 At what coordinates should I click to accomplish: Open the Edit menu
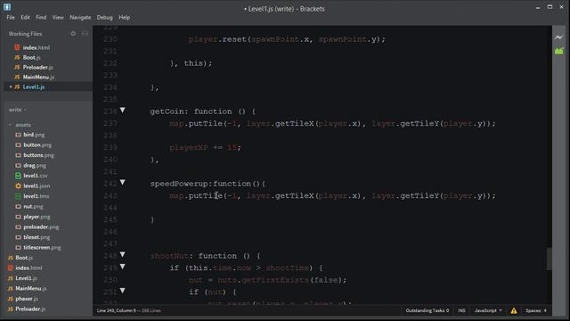pos(25,17)
